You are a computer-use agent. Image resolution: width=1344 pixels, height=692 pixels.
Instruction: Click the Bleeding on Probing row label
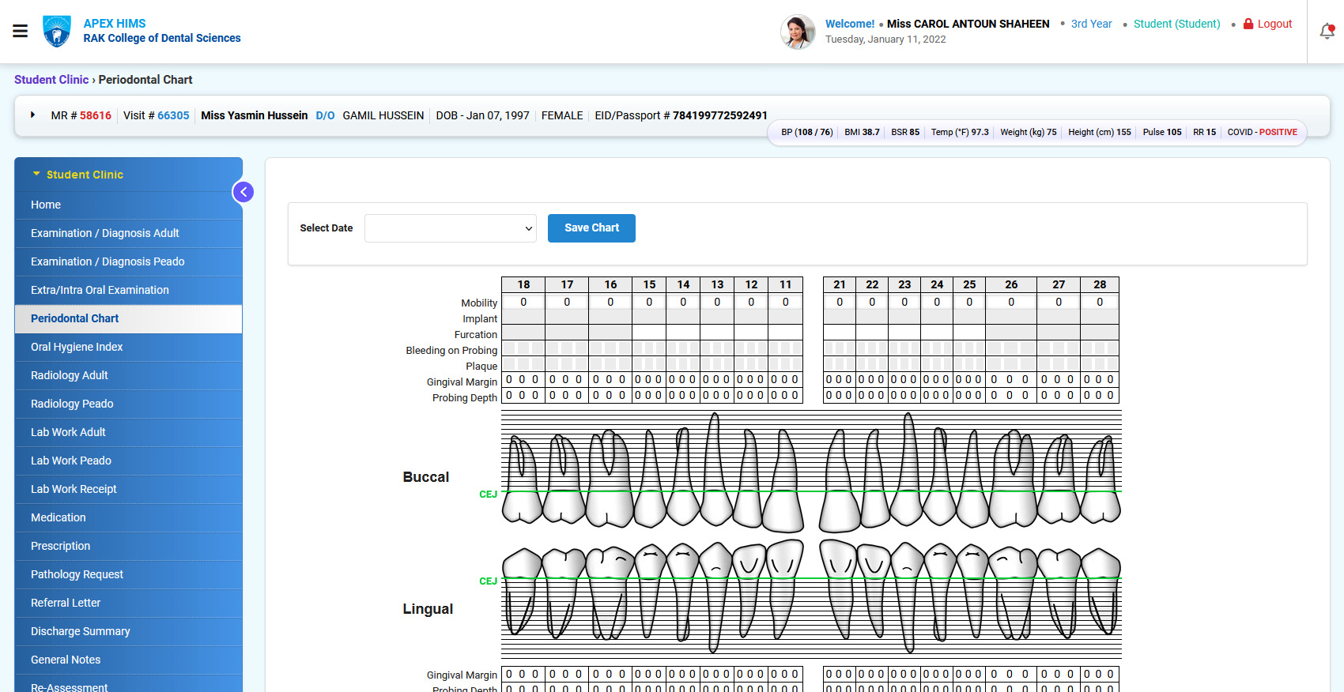coord(451,351)
